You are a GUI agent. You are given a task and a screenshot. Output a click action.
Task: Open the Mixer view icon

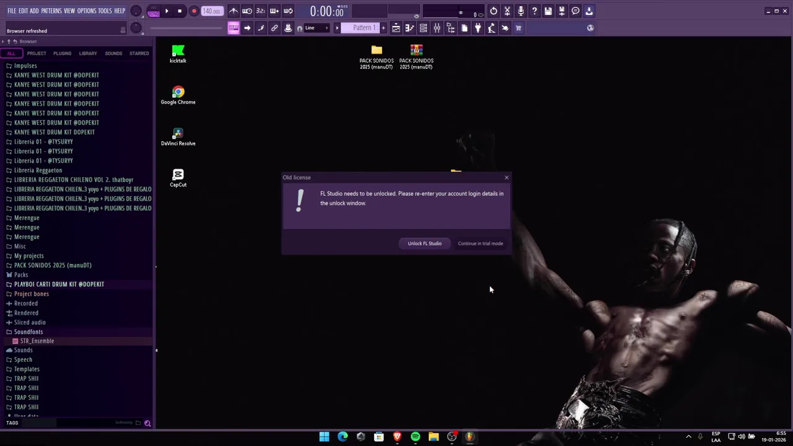click(x=437, y=28)
